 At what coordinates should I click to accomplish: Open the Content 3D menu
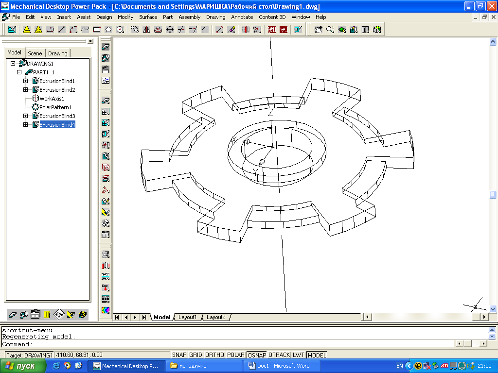272,17
